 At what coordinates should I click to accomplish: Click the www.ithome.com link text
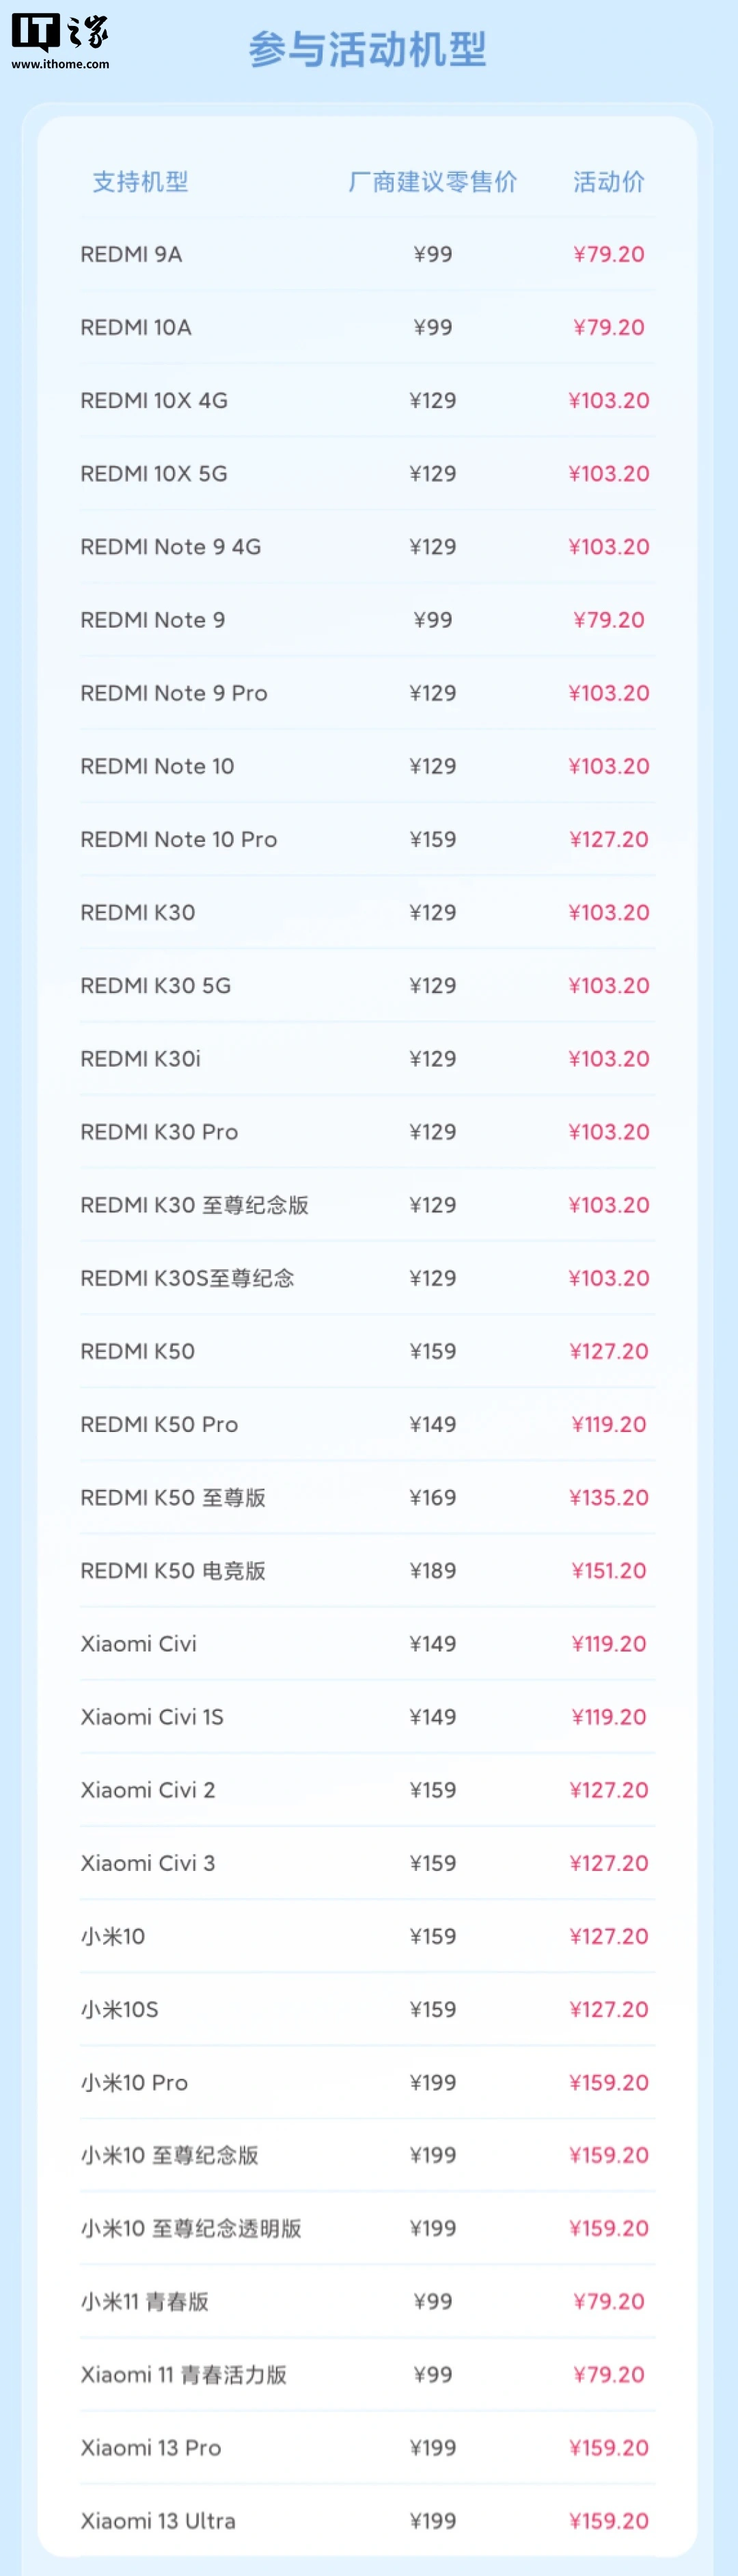pyautogui.click(x=60, y=64)
